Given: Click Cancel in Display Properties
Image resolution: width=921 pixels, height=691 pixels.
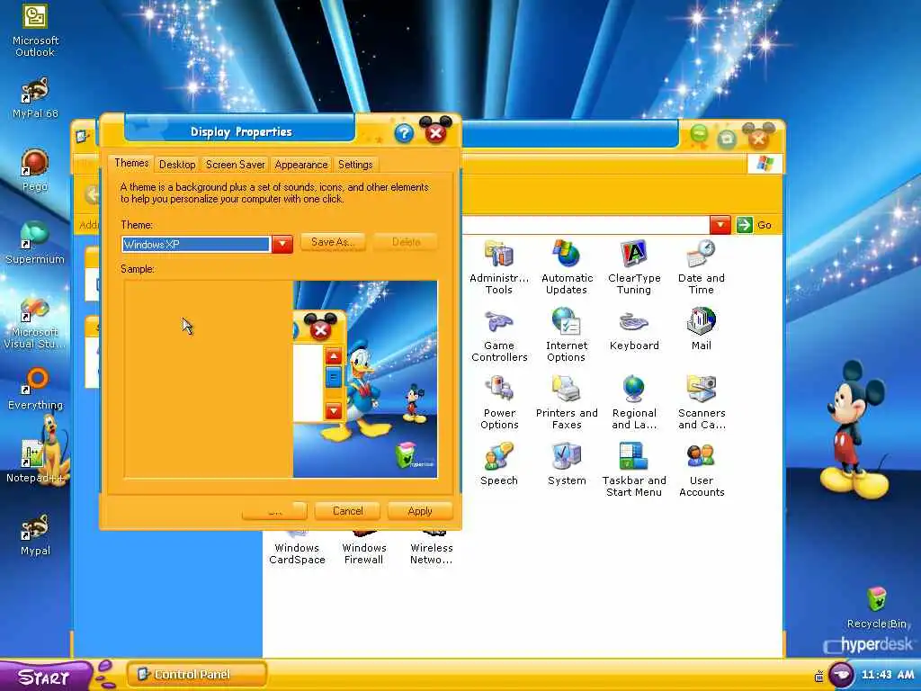Looking at the screenshot, I should point(348,511).
